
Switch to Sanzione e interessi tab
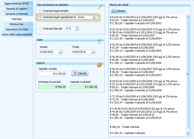17,14
